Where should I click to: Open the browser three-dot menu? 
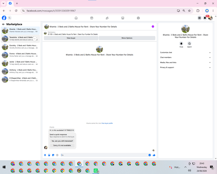pyautogui.click(x=213, y=10)
